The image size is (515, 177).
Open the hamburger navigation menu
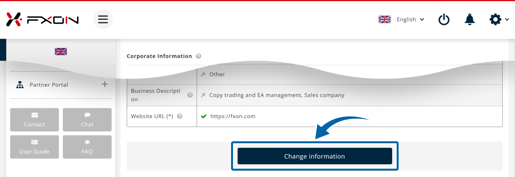pos(103,19)
